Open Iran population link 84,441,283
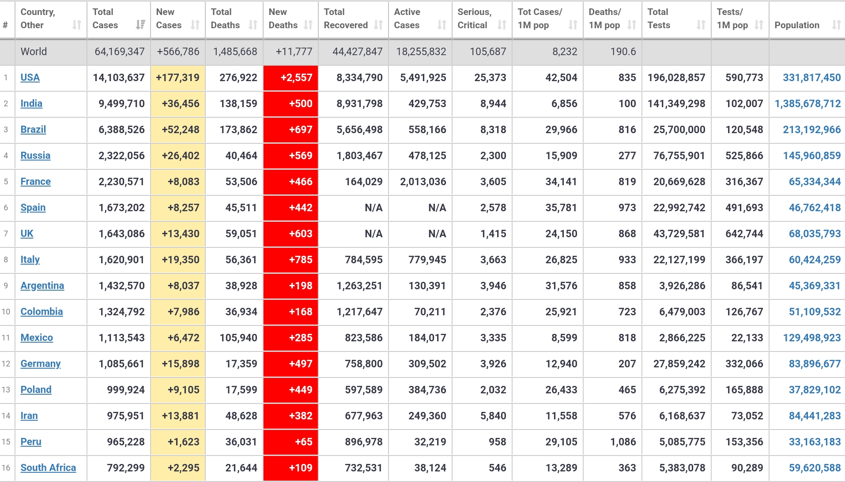 pos(815,416)
